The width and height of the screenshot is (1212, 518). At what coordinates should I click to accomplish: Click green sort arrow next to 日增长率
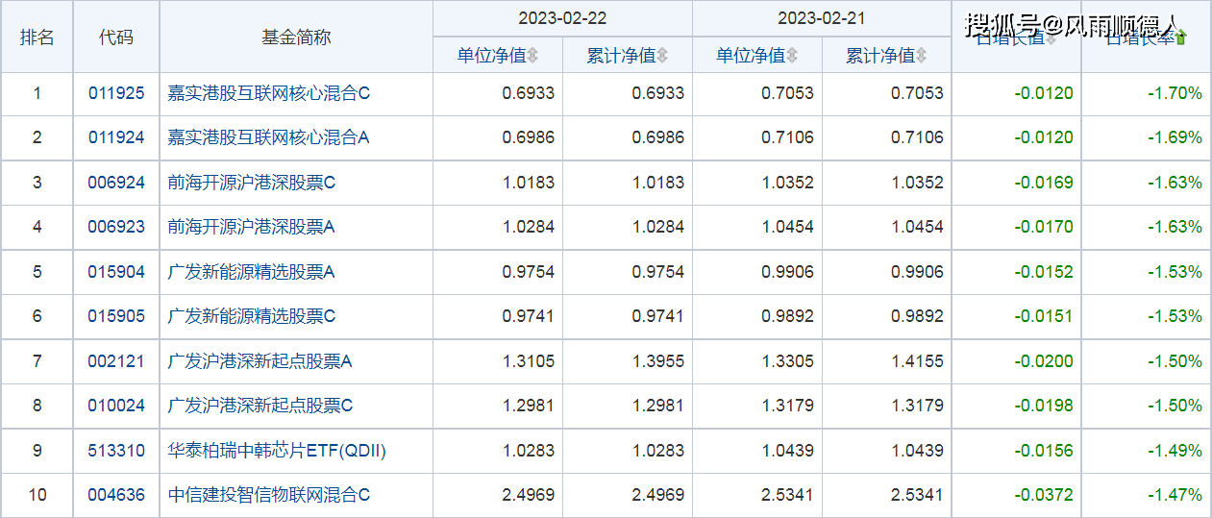pyautogui.click(x=1181, y=38)
